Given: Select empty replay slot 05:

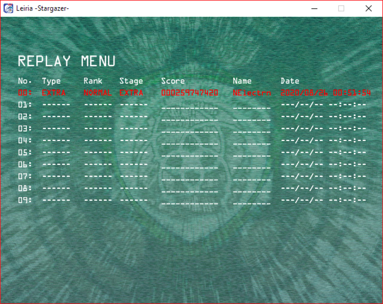Looking at the screenshot, I should click(192, 152).
